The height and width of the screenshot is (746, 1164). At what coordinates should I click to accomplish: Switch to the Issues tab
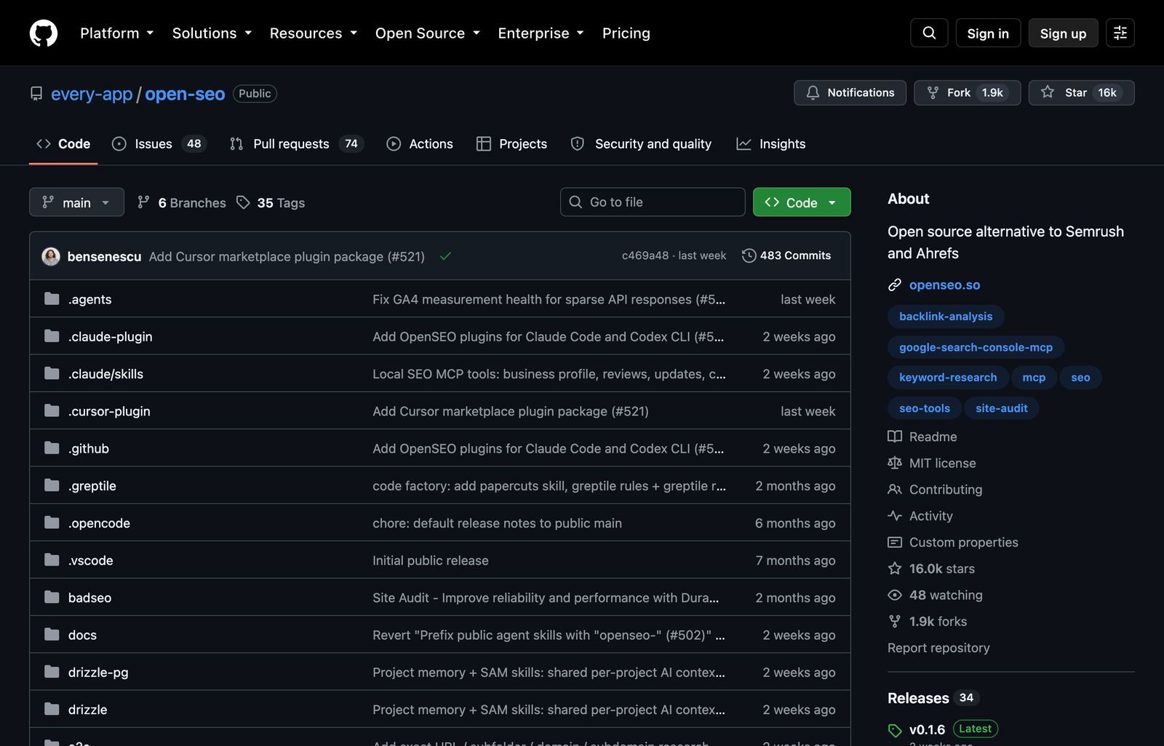tap(159, 144)
